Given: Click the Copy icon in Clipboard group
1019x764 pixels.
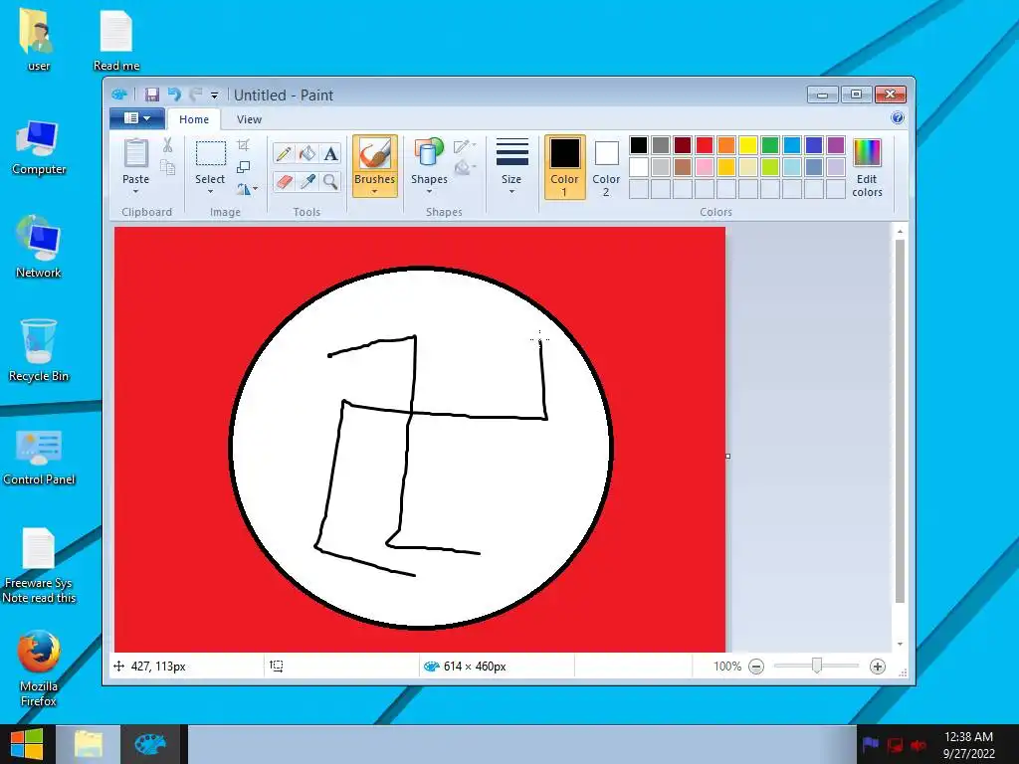Looking at the screenshot, I should [x=167, y=167].
